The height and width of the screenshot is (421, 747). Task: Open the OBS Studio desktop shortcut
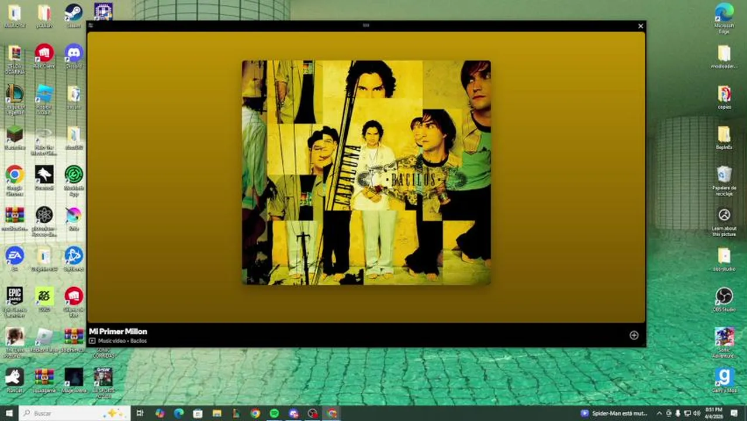tap(724, 298)
